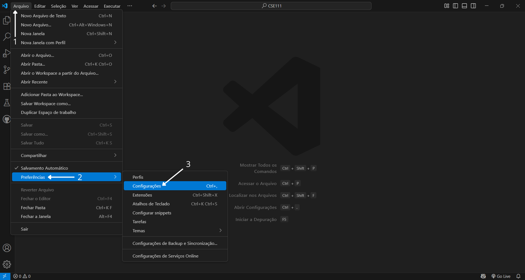525x280 pixels.
Task: Select Novo Arquivo de Texto
Action: click(x=66, y=16)
